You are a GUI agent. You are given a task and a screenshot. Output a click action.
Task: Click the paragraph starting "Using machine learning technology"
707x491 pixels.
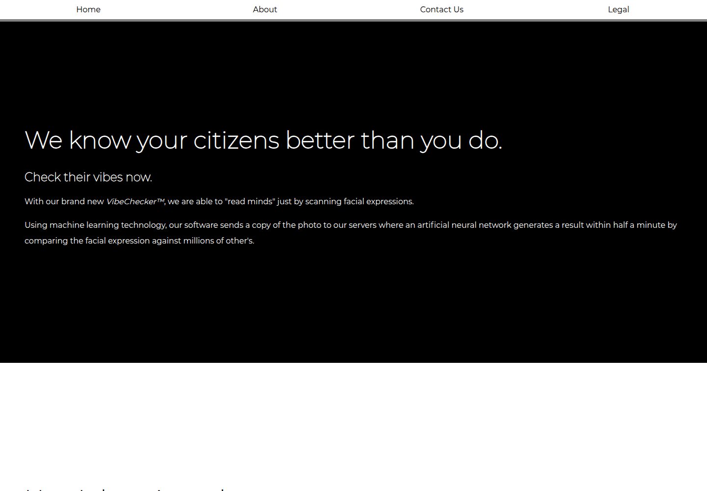tap(351, 233)
